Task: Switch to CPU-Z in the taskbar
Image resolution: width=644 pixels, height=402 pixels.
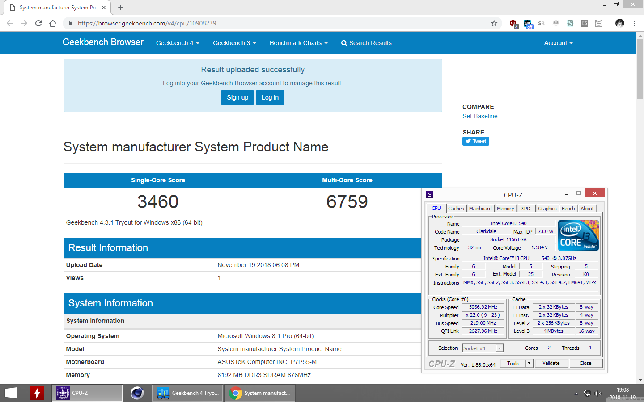Action: pos(87,393)
